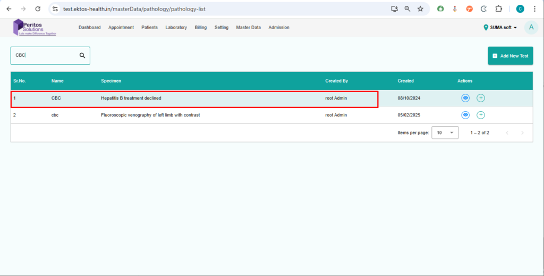Open the Master Data menu

pos(248,28)
